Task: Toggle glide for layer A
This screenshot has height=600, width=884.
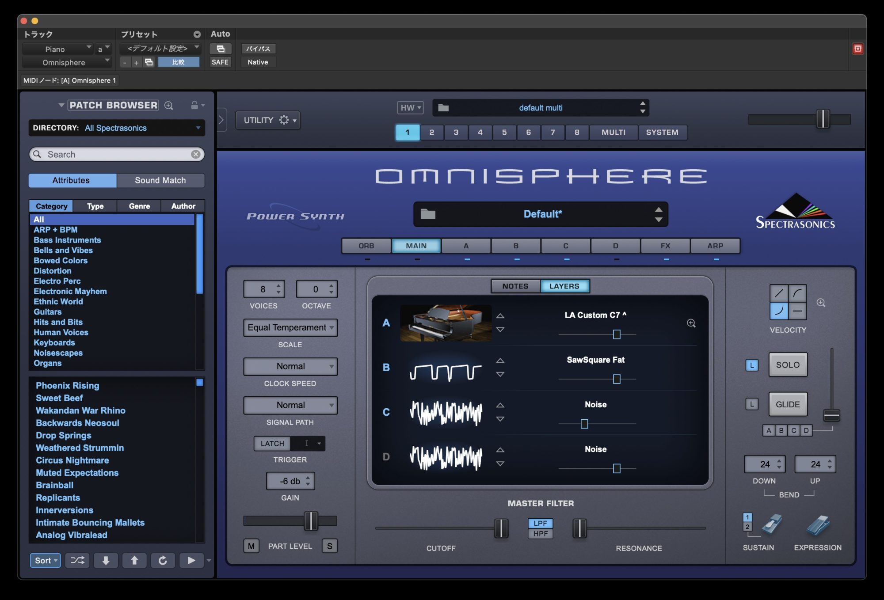Action: (769, 430)
